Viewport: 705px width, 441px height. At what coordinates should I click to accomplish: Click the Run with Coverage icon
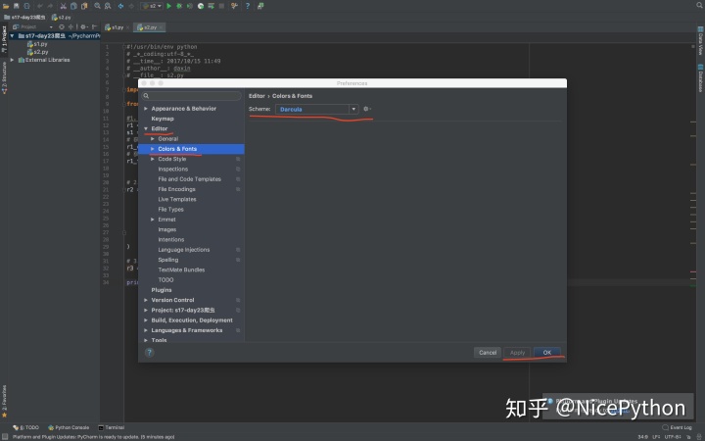click(190, 6)
